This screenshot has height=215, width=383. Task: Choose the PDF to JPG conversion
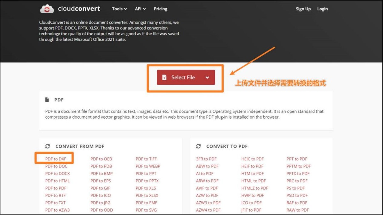(101, 203)
